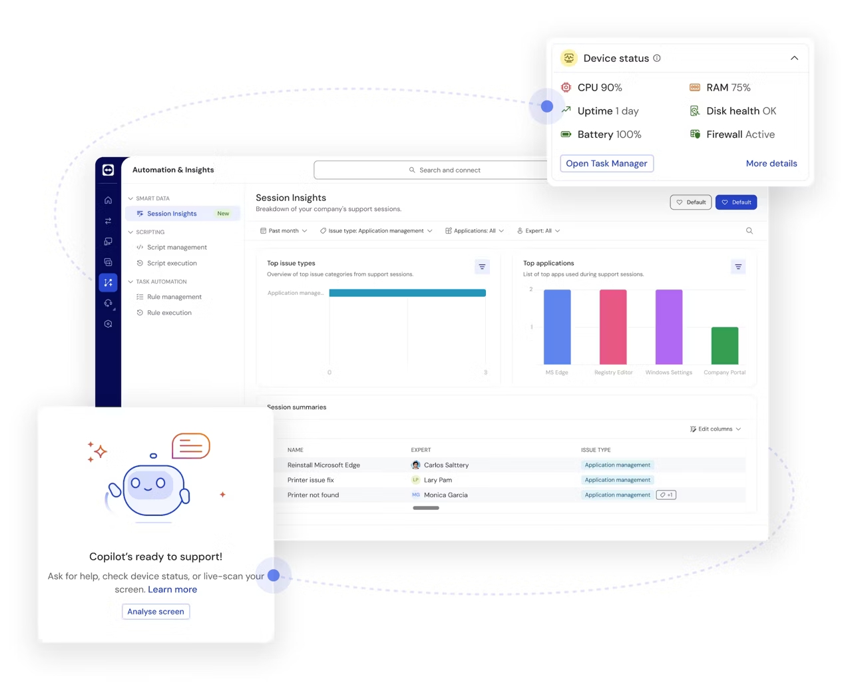852x689 pixels.
Task: Click the red CPU chip icon
Action: pos(566,87)
